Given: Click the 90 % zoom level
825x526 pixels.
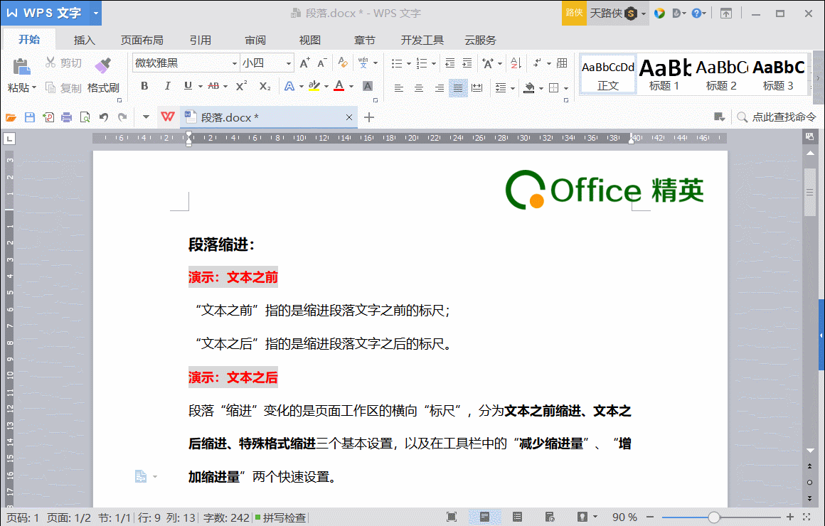Looking at the screenshot, I should pyautogui.click(x=624, y=517).
